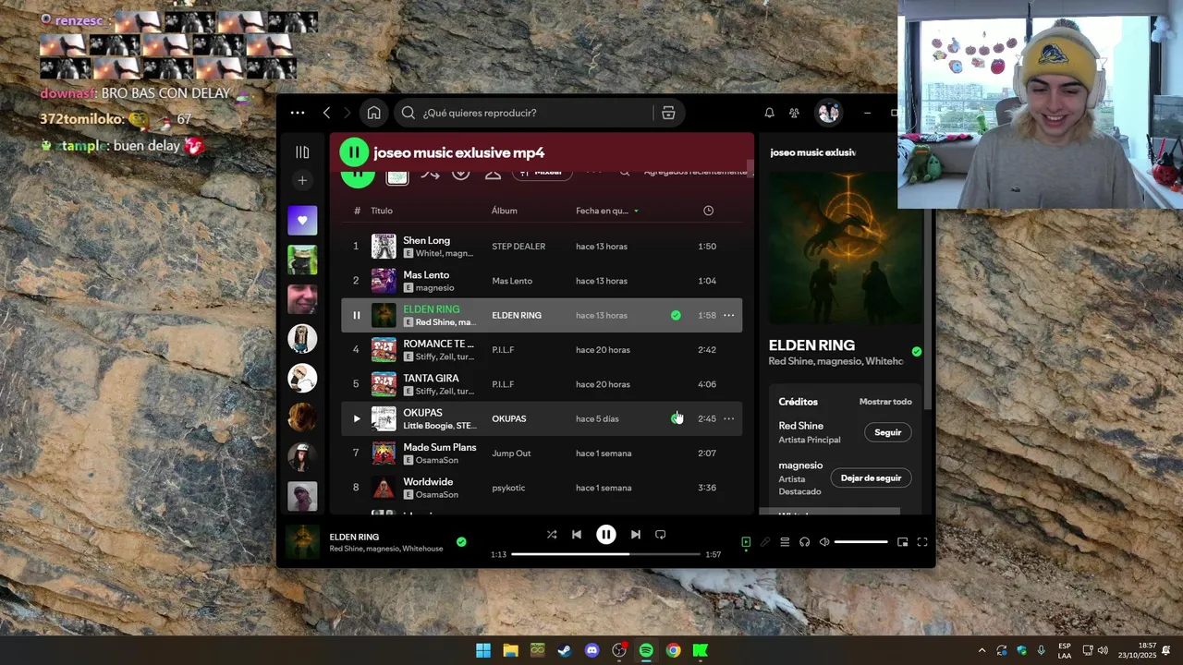This screenshot has width=1183, height=665.
Task: Open Windows Start button
Action: click(483, 650)
